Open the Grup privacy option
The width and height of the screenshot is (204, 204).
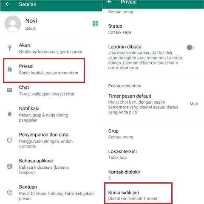153,134
